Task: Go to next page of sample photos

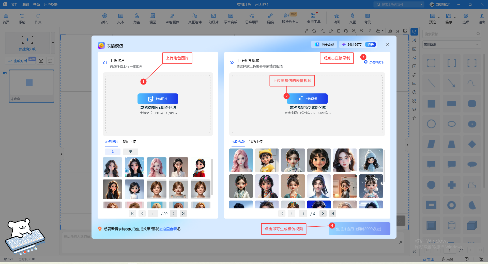Action: tap(174, 213)
